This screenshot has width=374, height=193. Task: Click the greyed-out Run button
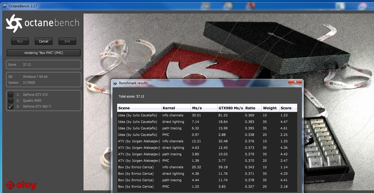20,41
